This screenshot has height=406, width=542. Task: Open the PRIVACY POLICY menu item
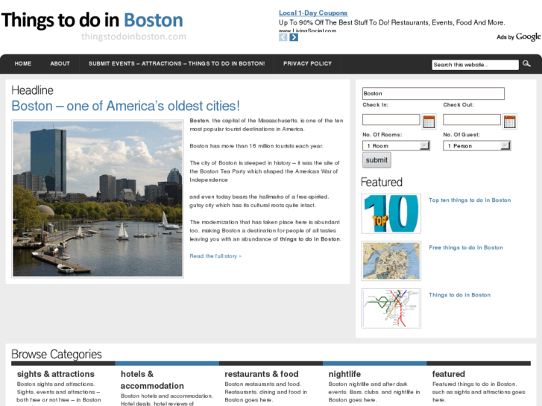(307, 63)
